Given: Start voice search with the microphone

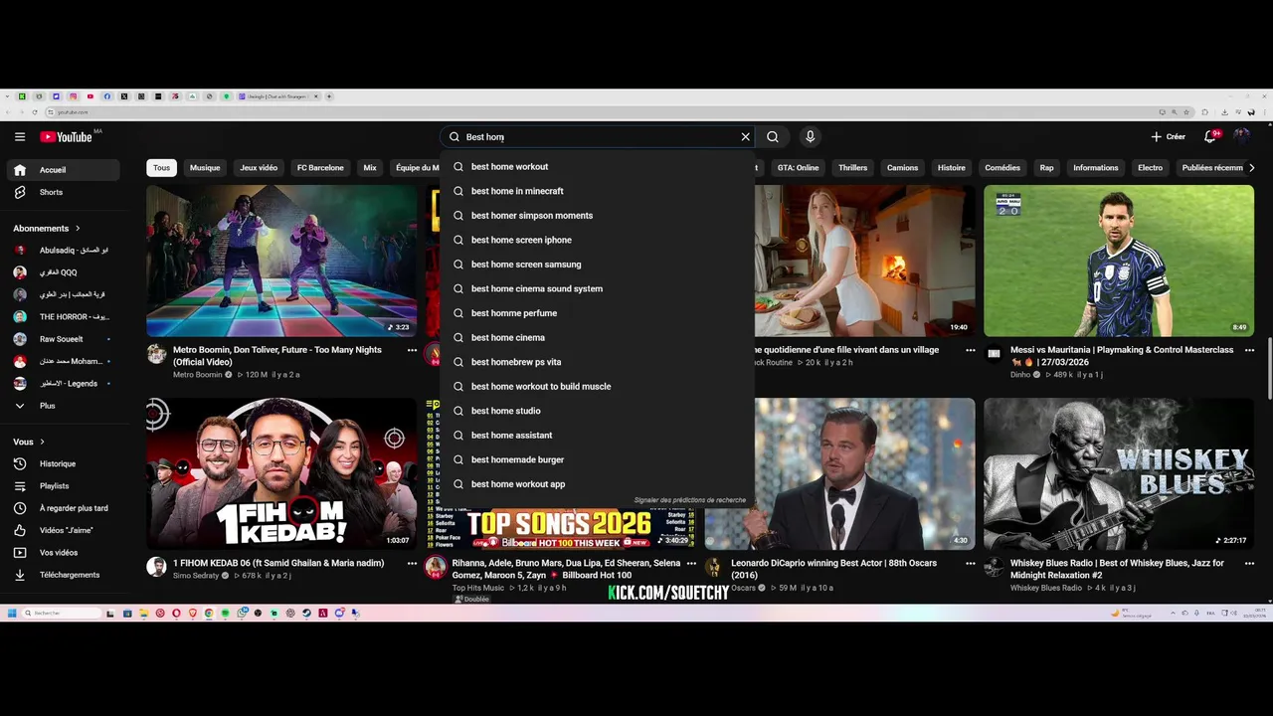Looking at the screenshot, I should [x=810, y=136].
